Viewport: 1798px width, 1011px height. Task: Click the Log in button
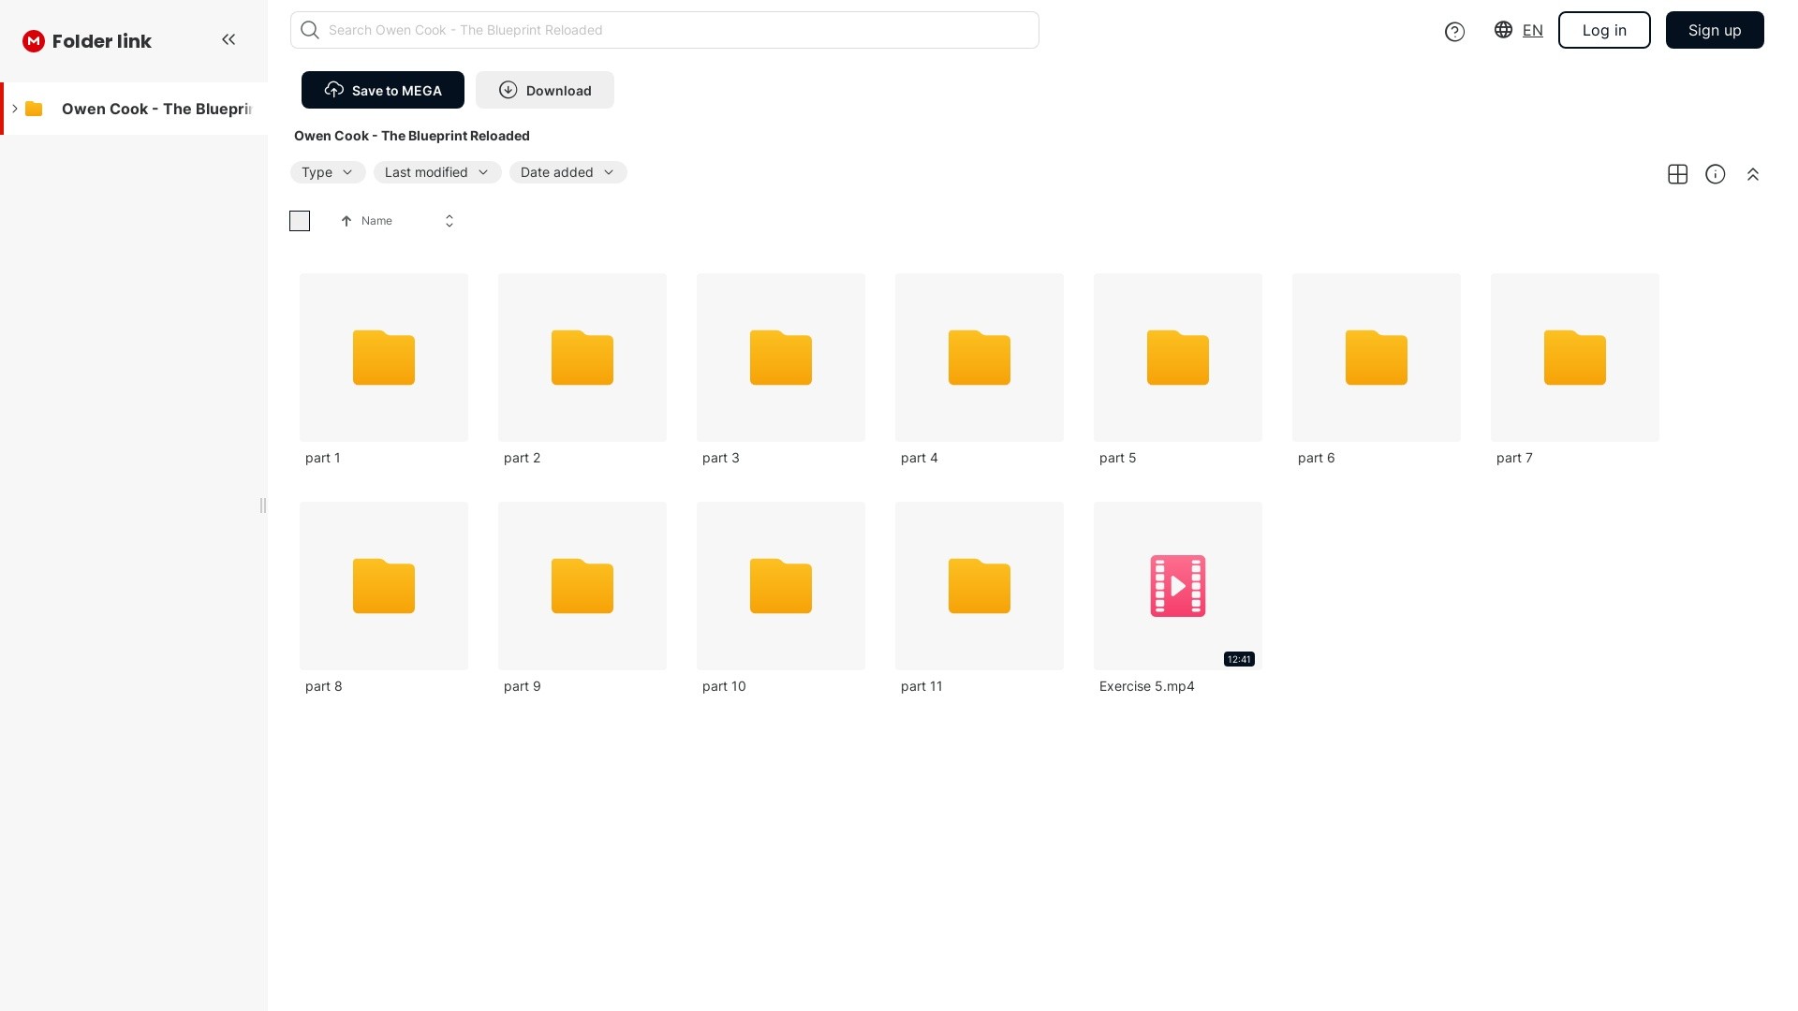[1603, 30]
